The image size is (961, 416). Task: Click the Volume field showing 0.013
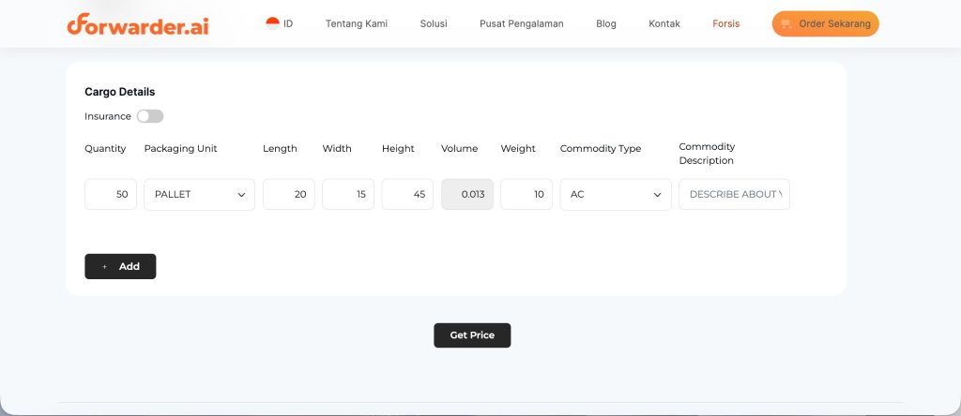tap(467, 195)
